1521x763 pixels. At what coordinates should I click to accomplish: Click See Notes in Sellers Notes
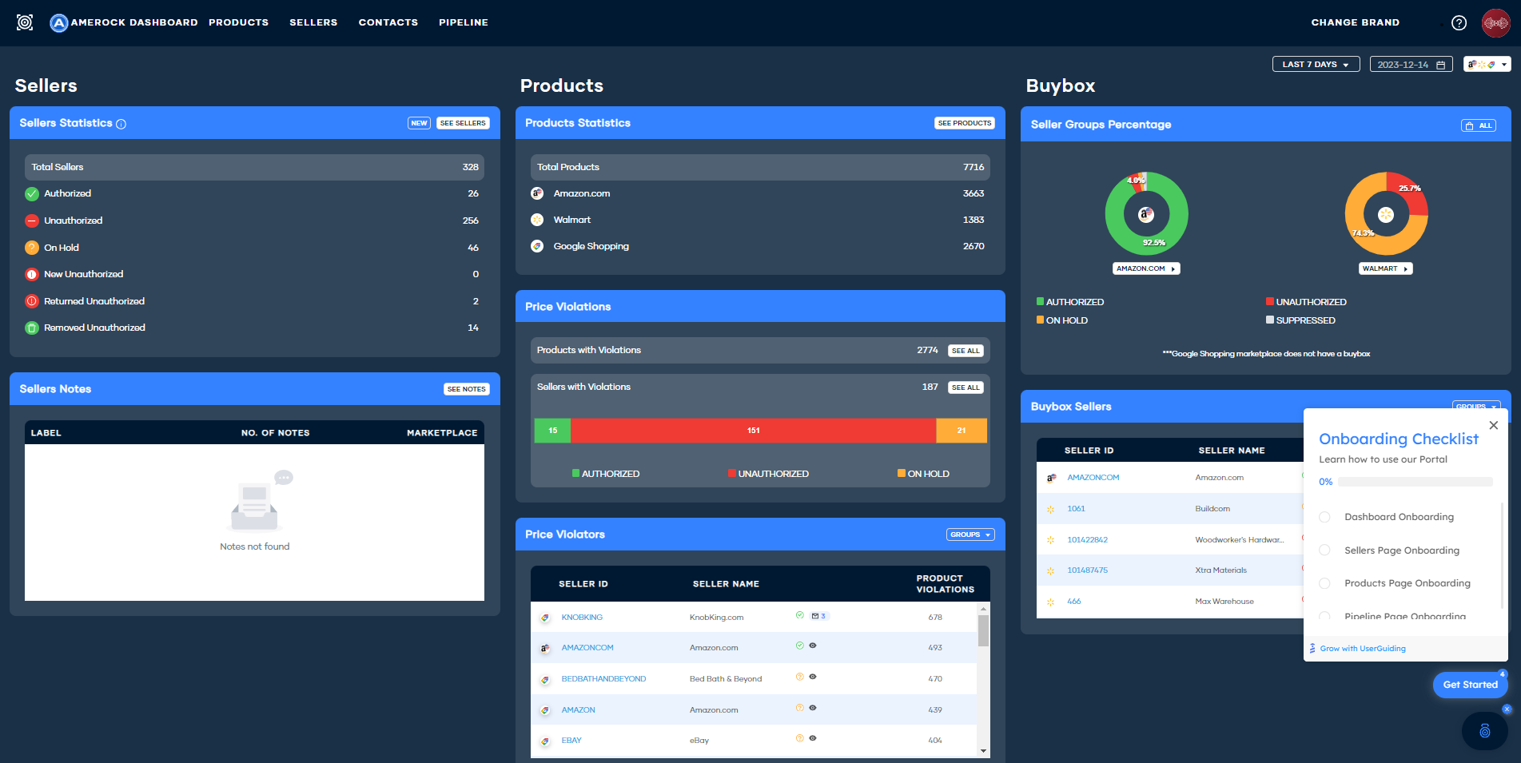(466, 389)
